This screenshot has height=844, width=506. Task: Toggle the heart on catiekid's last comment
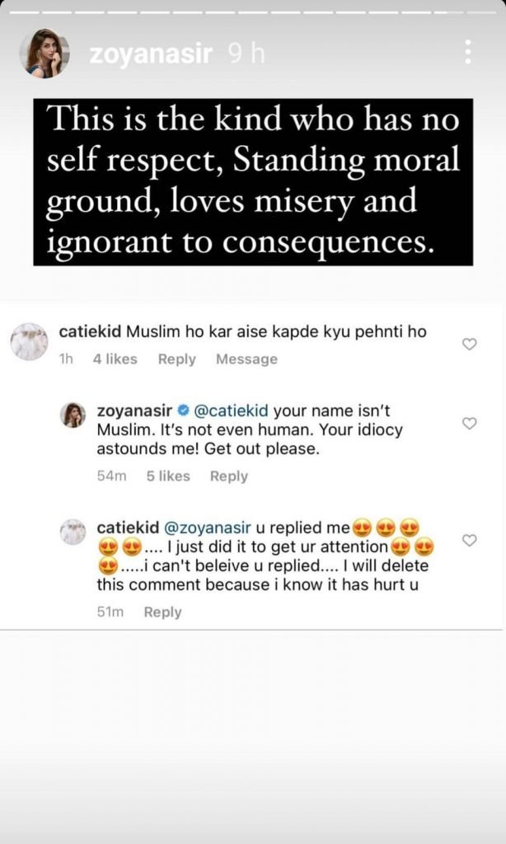[470, 540]
